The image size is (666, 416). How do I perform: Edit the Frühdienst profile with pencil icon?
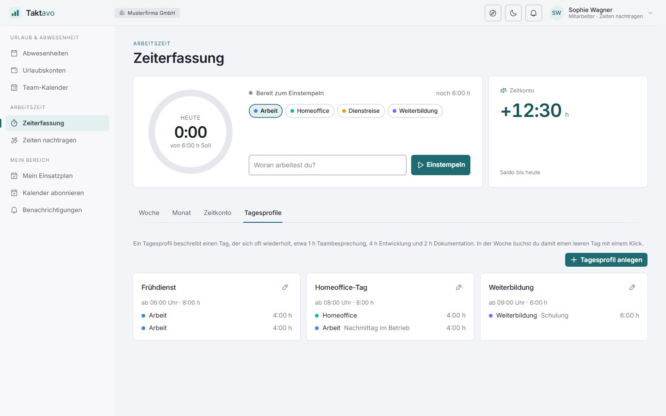[285, 288]
